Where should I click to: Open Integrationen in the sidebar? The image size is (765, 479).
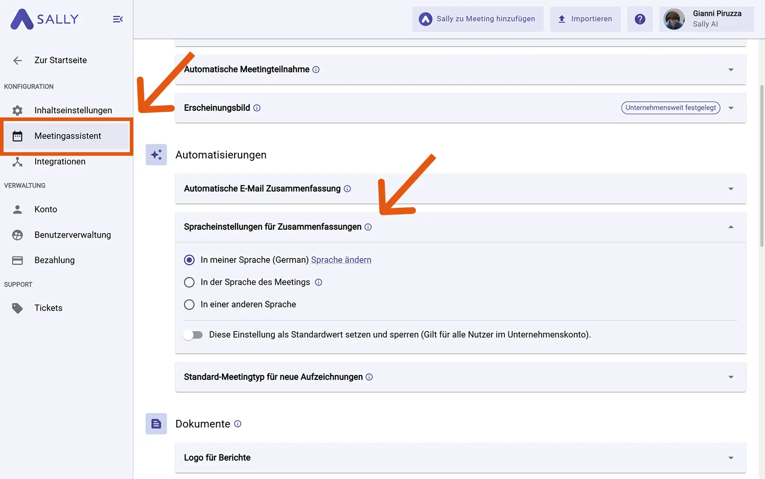click(x=60, y=162)
